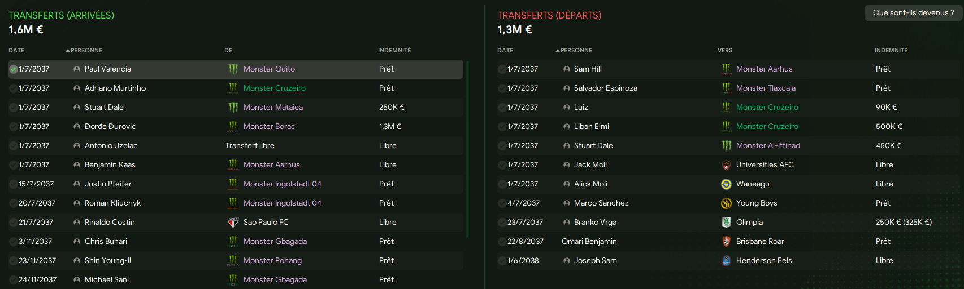The width and height of the screenshot is (964, 289).
Task: Sort arrivals by the Date column header
Action: [16, 51]
